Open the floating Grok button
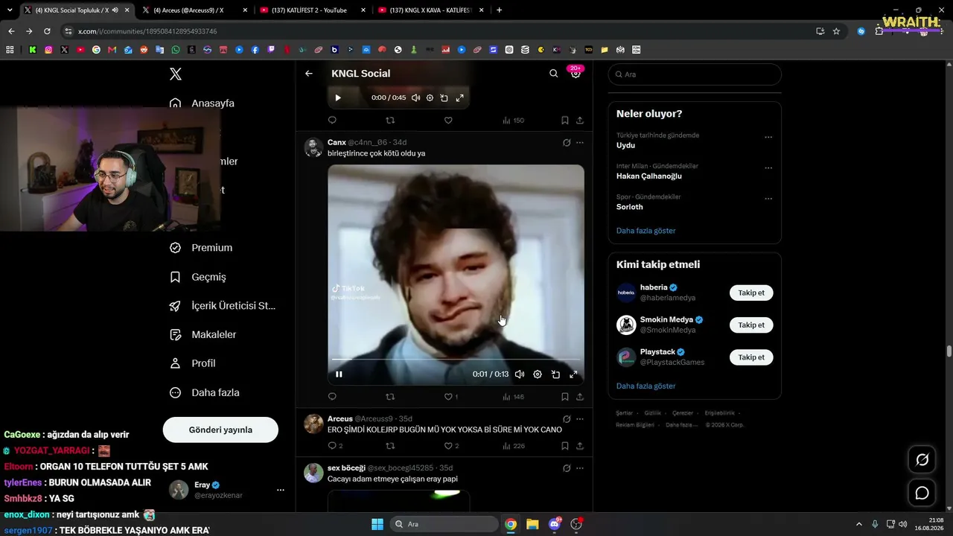The image size is (953, 536). pyautogui.click(x=922, y=460)
